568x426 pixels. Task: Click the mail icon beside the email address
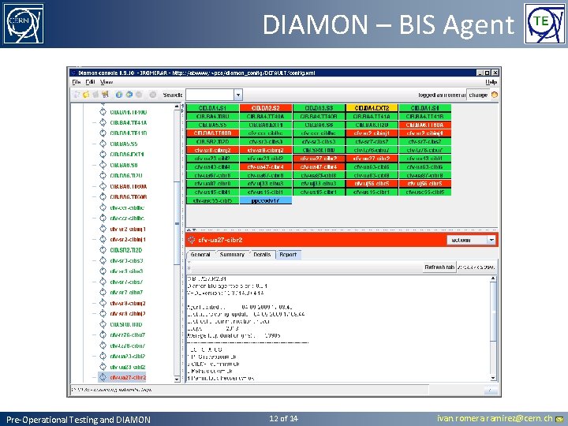559,419
